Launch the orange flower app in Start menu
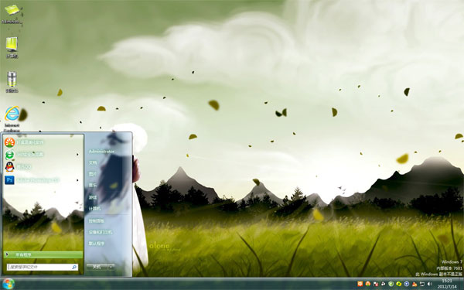 (x=9, y=142)
